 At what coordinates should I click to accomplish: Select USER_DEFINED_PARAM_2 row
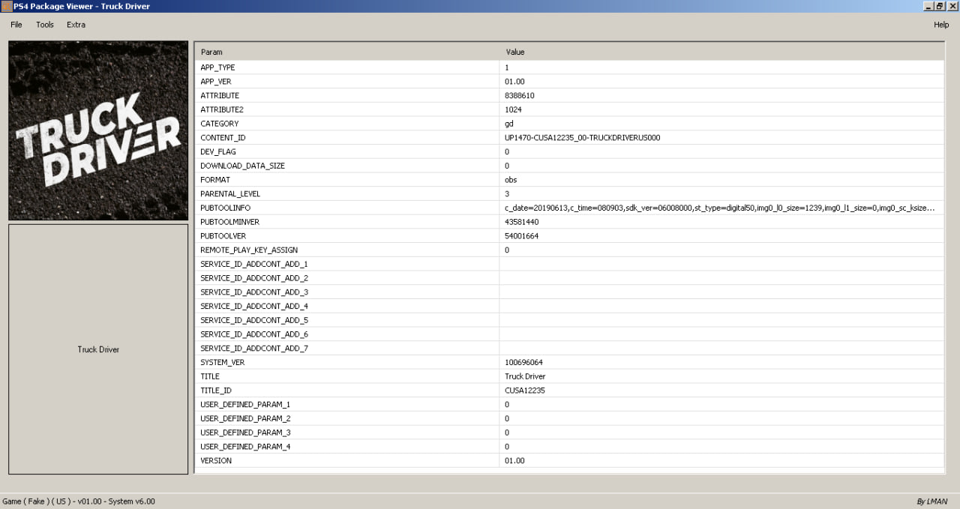tap(570, 419)
